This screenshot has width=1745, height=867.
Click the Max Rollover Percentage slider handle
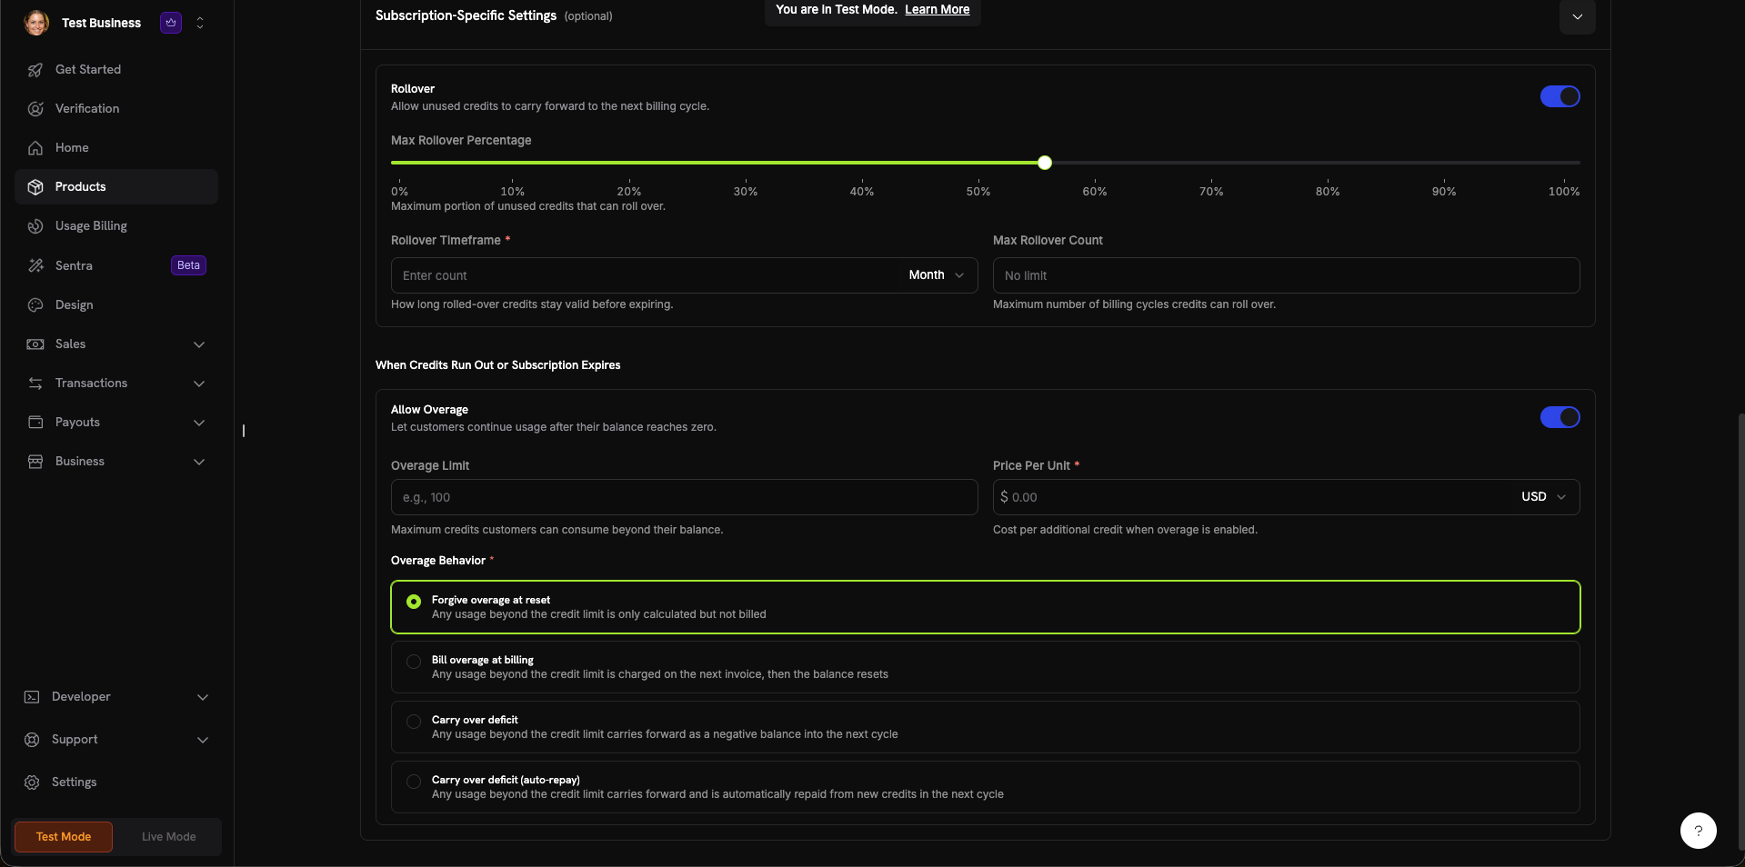pos(1043,162)
